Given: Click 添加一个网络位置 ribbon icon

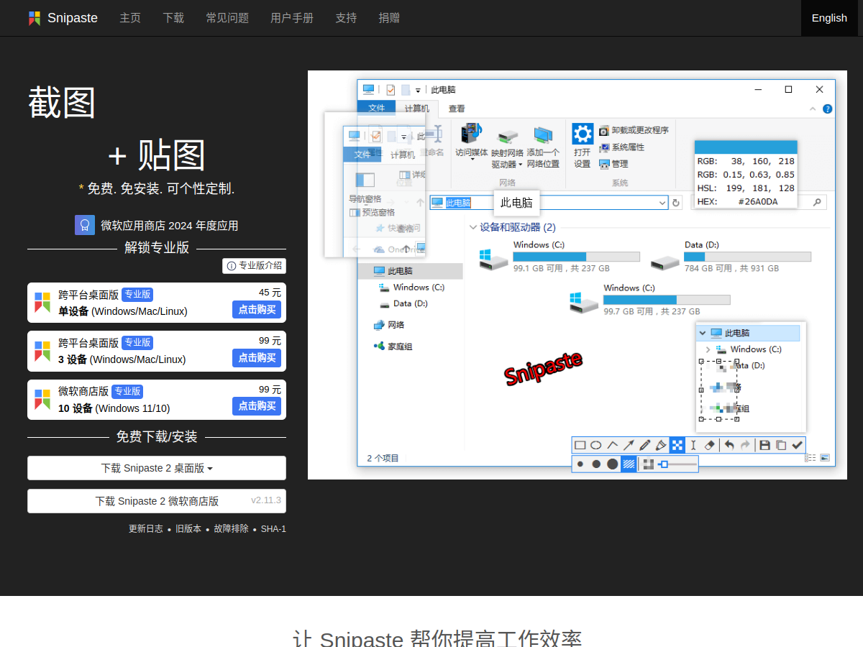Looking at the screenshot, I should pos(543,135).
